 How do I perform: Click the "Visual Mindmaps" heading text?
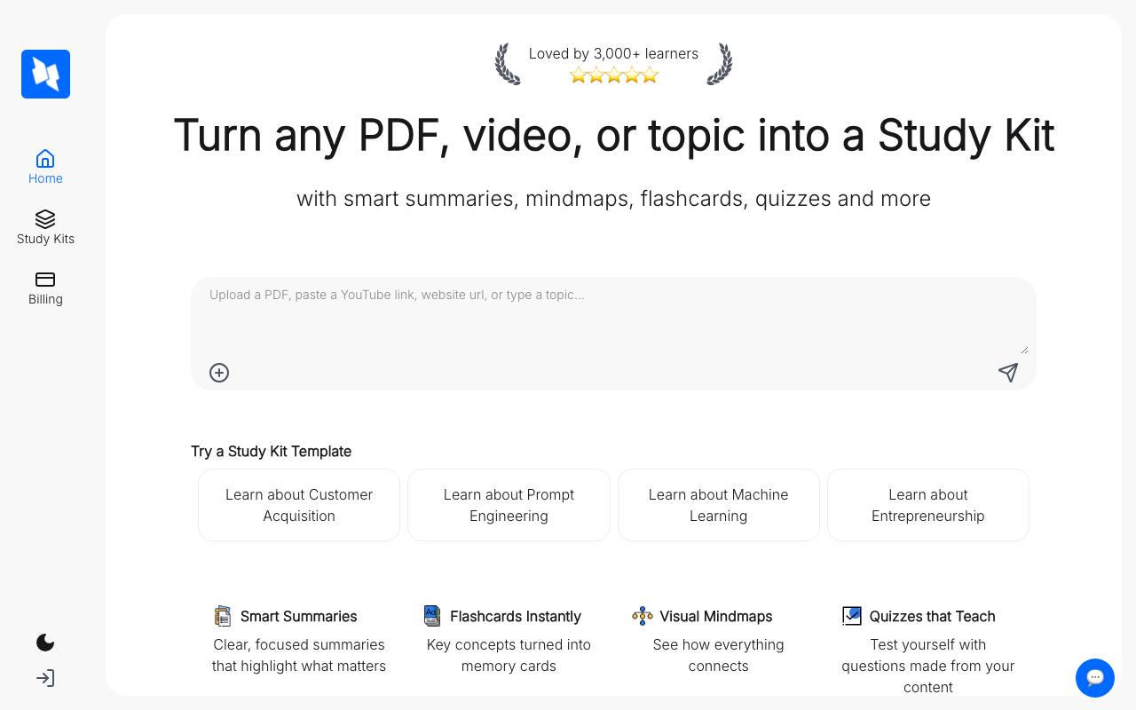point(716,616)
